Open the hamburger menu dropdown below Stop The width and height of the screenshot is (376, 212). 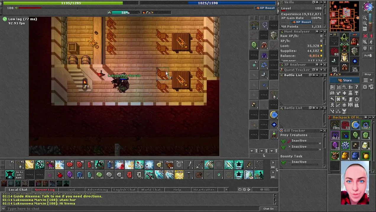[368, 80]
